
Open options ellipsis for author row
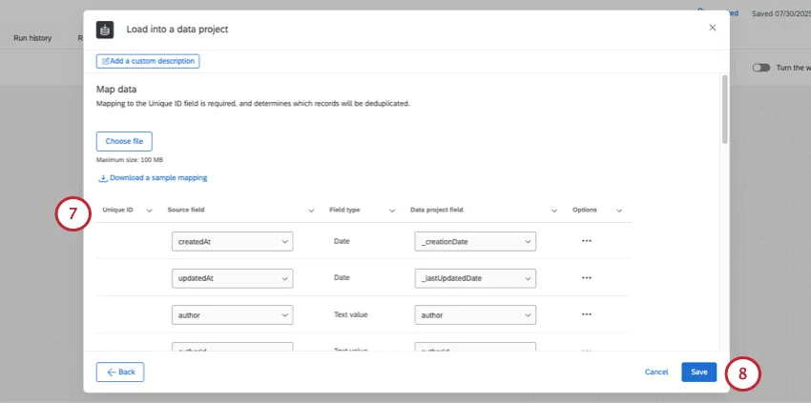pos(586,314)
